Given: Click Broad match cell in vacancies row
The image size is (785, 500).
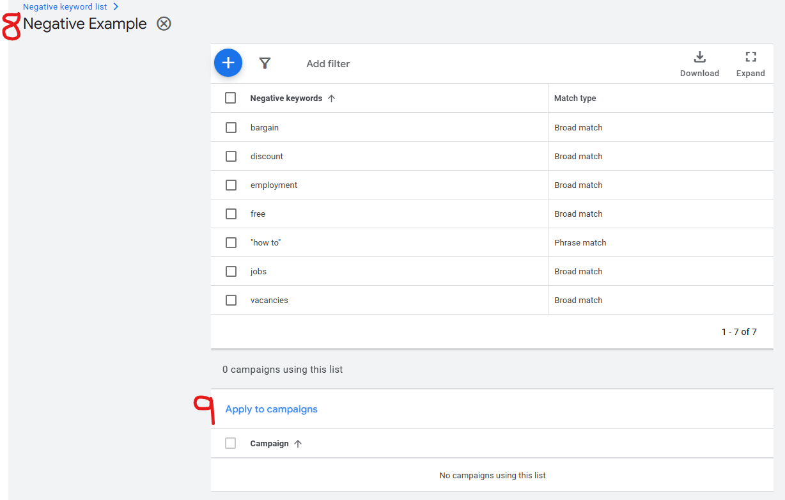Looking at the screenshot, I should (579, 300).
